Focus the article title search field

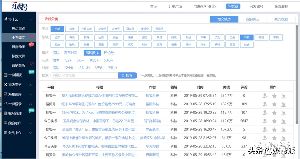(x=84, y=75)
